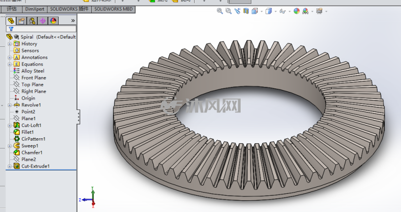
Task: Expand the Cut-Loft1 feature
Action: tap(9, 126)
